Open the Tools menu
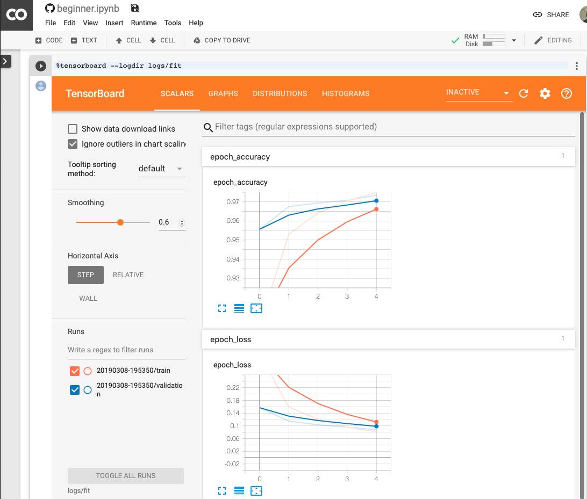Image resolution: width=587 pixels, height=499 pixels. point(173,23)
